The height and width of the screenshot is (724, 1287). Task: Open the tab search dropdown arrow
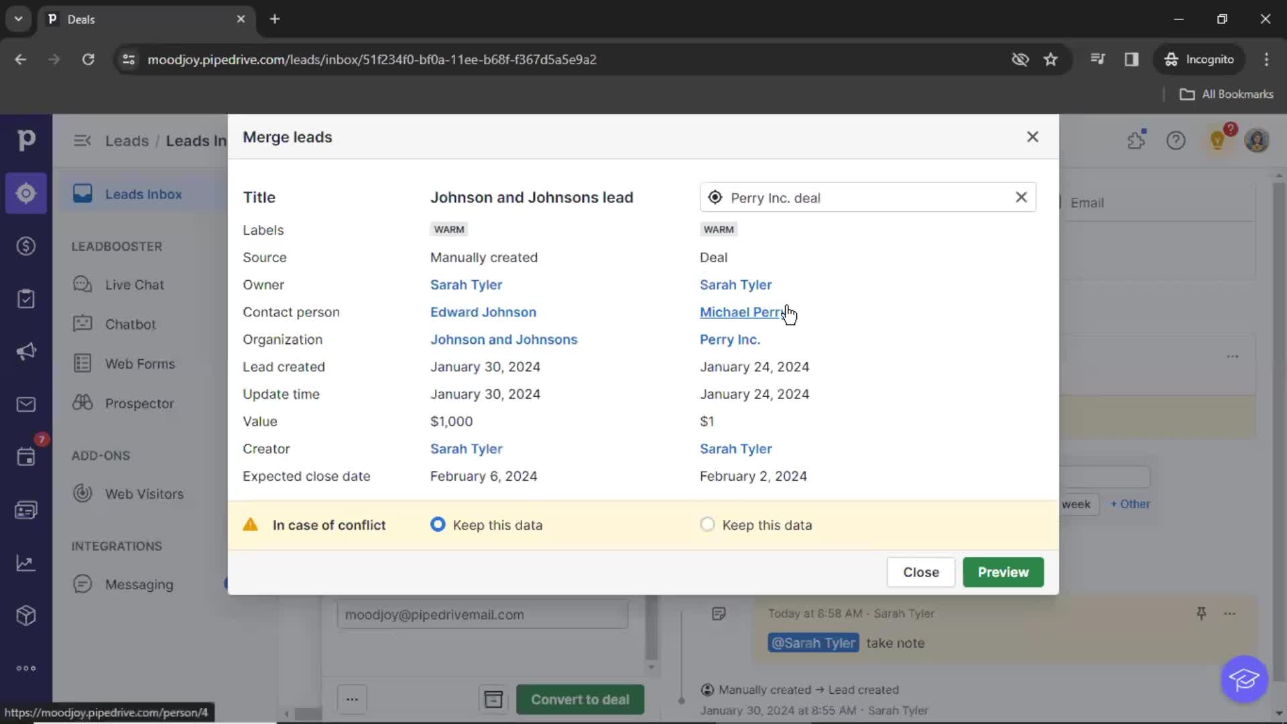point(18,19)
